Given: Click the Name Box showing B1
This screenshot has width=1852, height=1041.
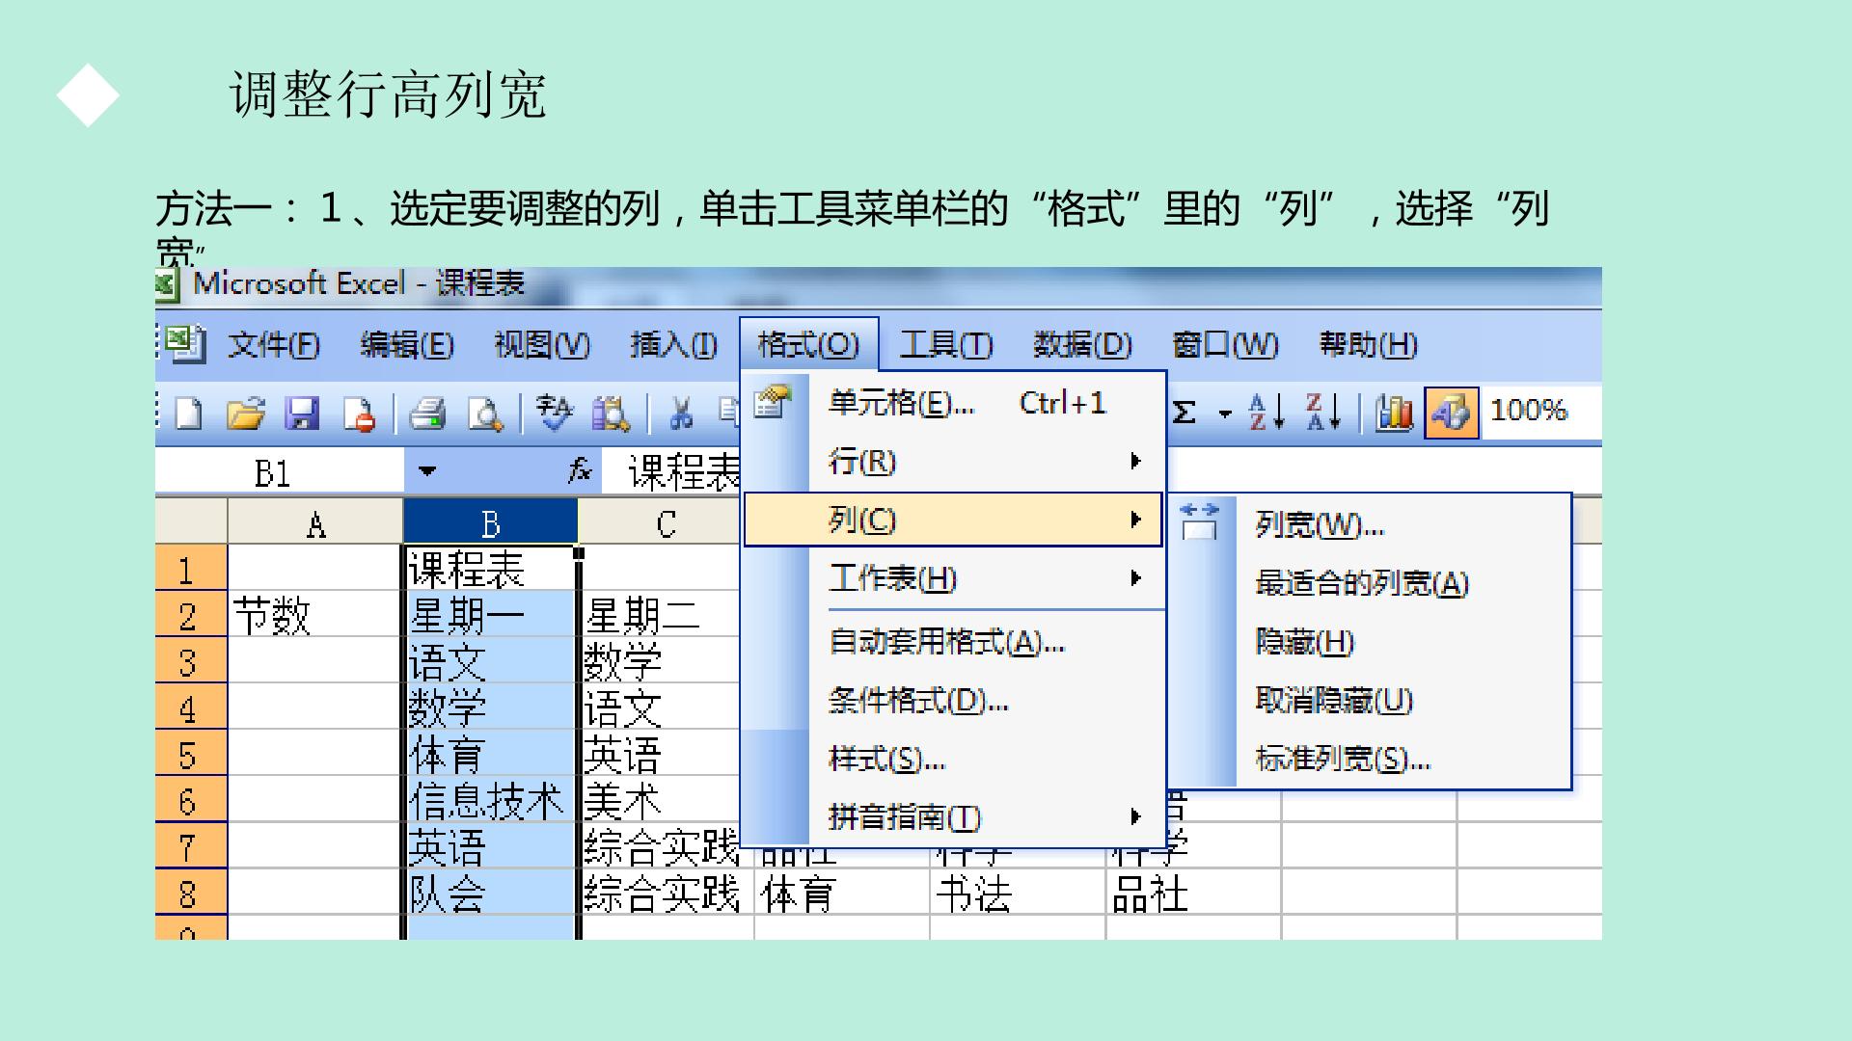Looking at the screenshot, I should (280, 472).
